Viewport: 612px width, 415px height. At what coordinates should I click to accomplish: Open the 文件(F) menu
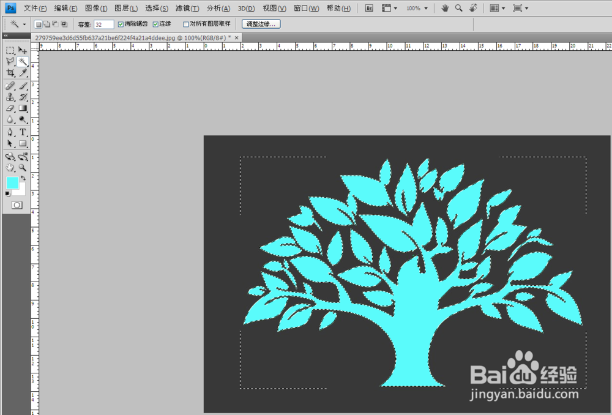[35, 8]
